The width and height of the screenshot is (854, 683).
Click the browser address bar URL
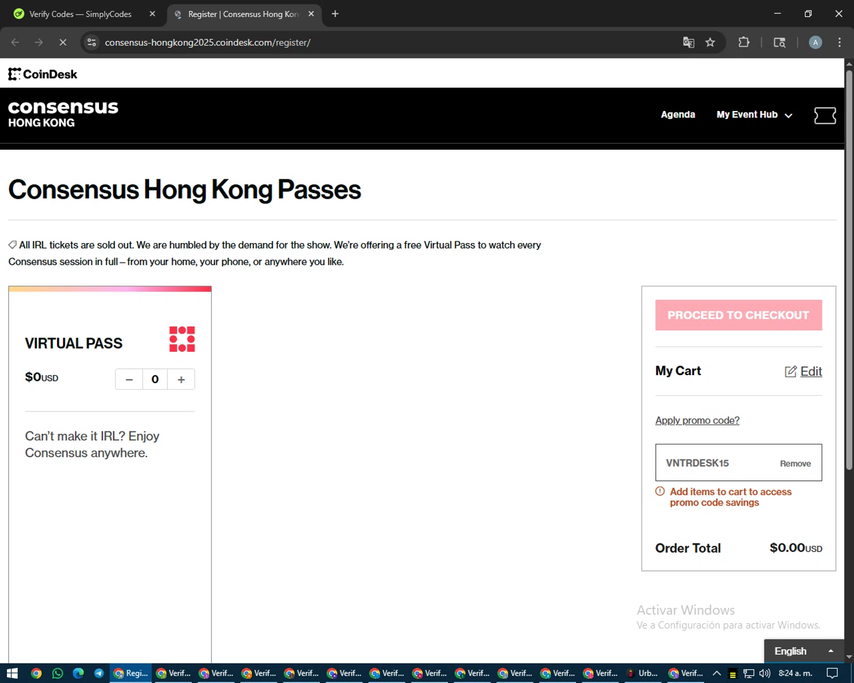click(207, 42)
